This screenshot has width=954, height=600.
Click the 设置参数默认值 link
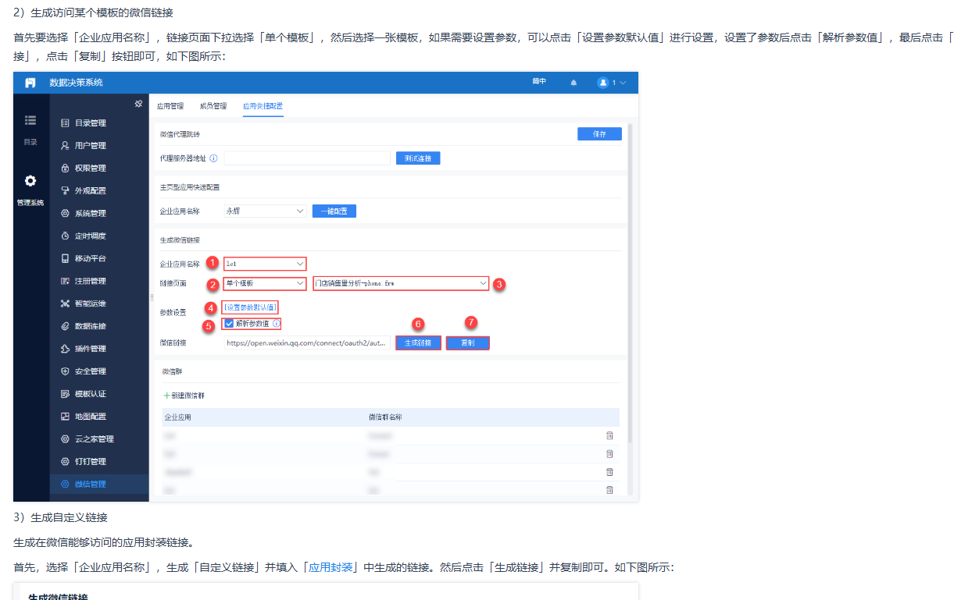click(x=251, y=307)
